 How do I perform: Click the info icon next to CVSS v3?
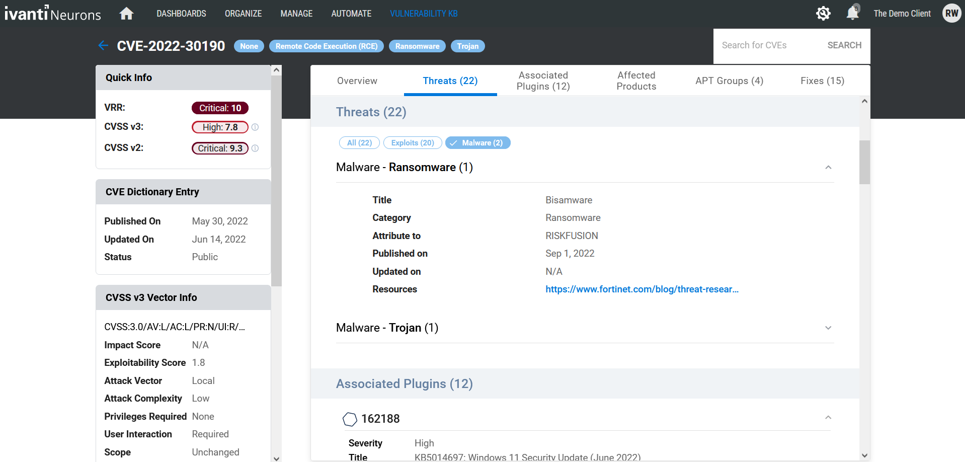[x=255, y=127]
